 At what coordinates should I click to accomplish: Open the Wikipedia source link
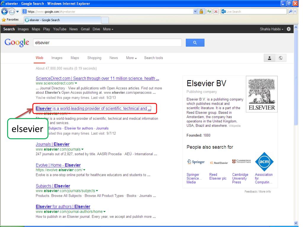[235, 126]
